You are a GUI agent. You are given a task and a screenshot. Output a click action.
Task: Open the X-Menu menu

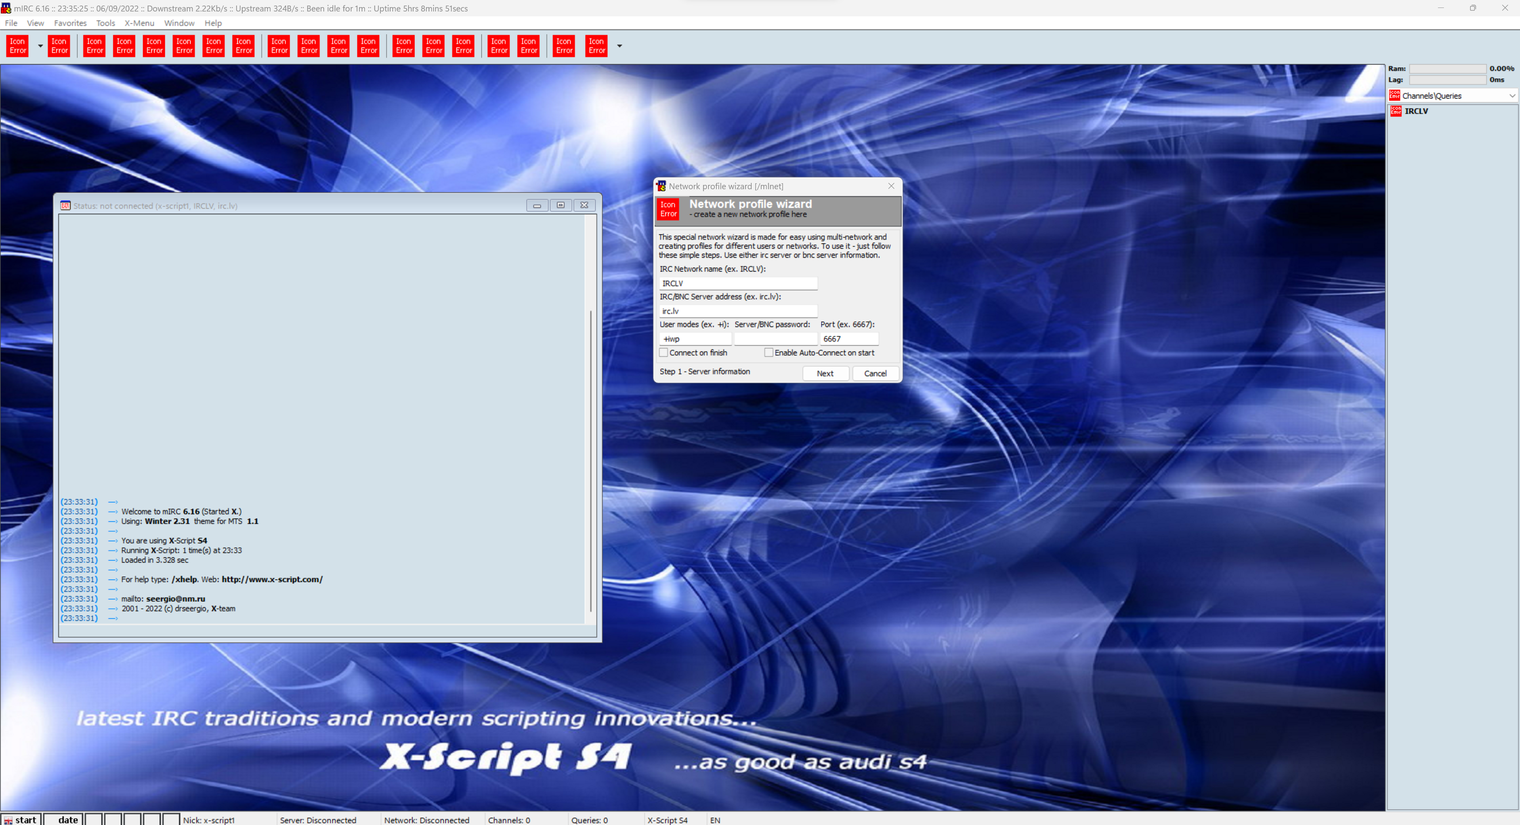pyautogui.click(x=139, y=23)
